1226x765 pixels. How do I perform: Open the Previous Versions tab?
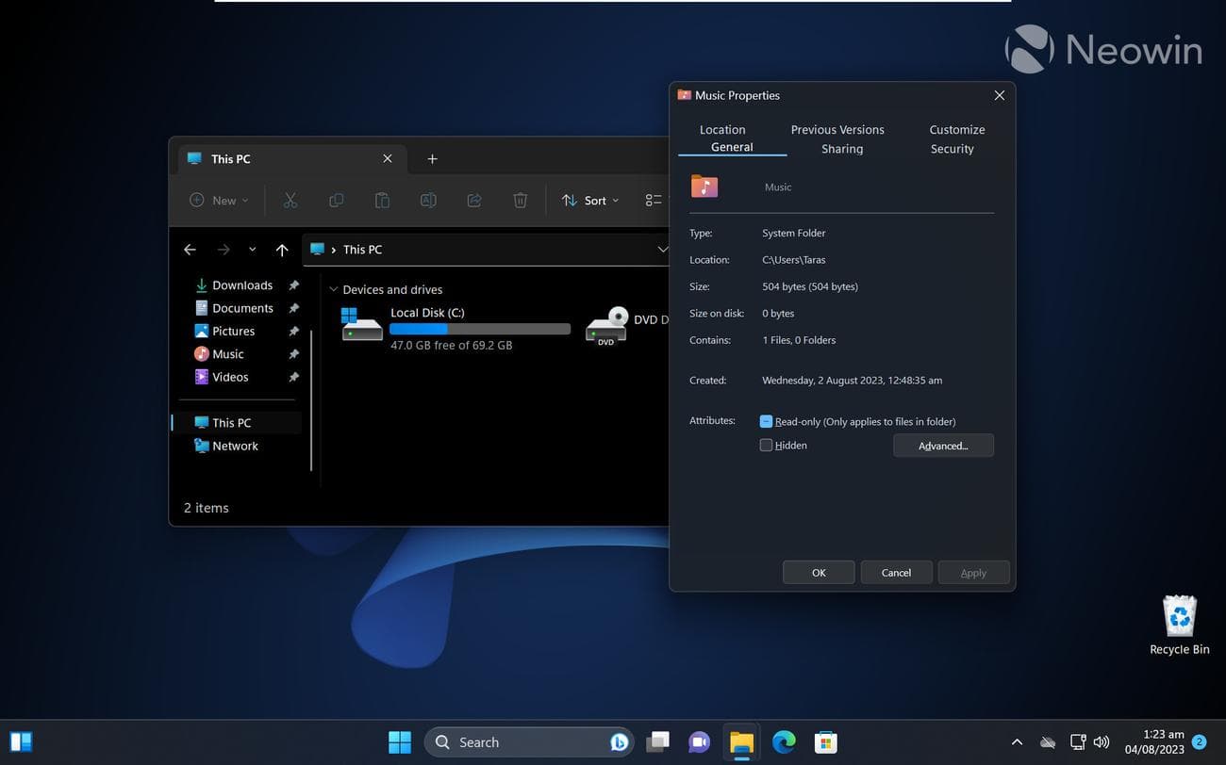point(837,130)
